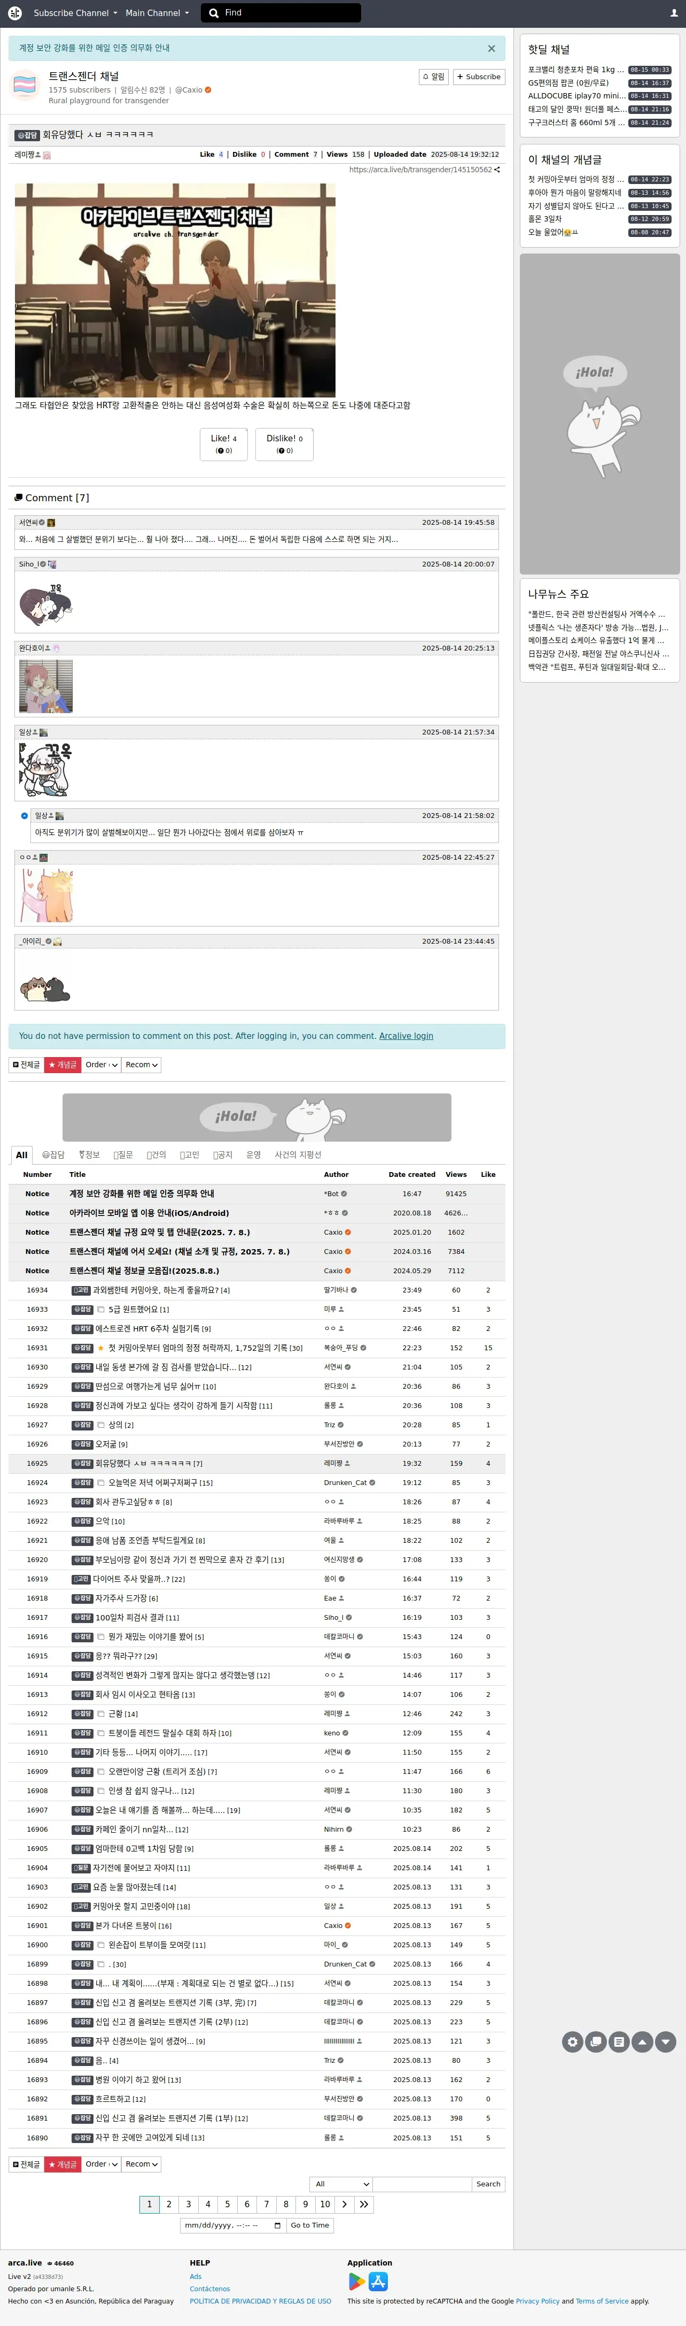The width and height of the screenshot is (686, 2326).
Task: Select the 잡담 category tab
Action: [x=53, y=1155]
